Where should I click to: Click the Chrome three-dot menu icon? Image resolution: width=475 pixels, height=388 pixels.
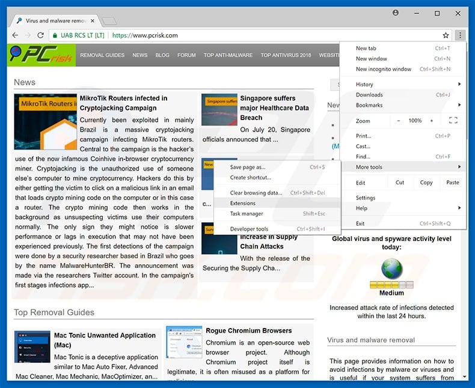[460, 35]
